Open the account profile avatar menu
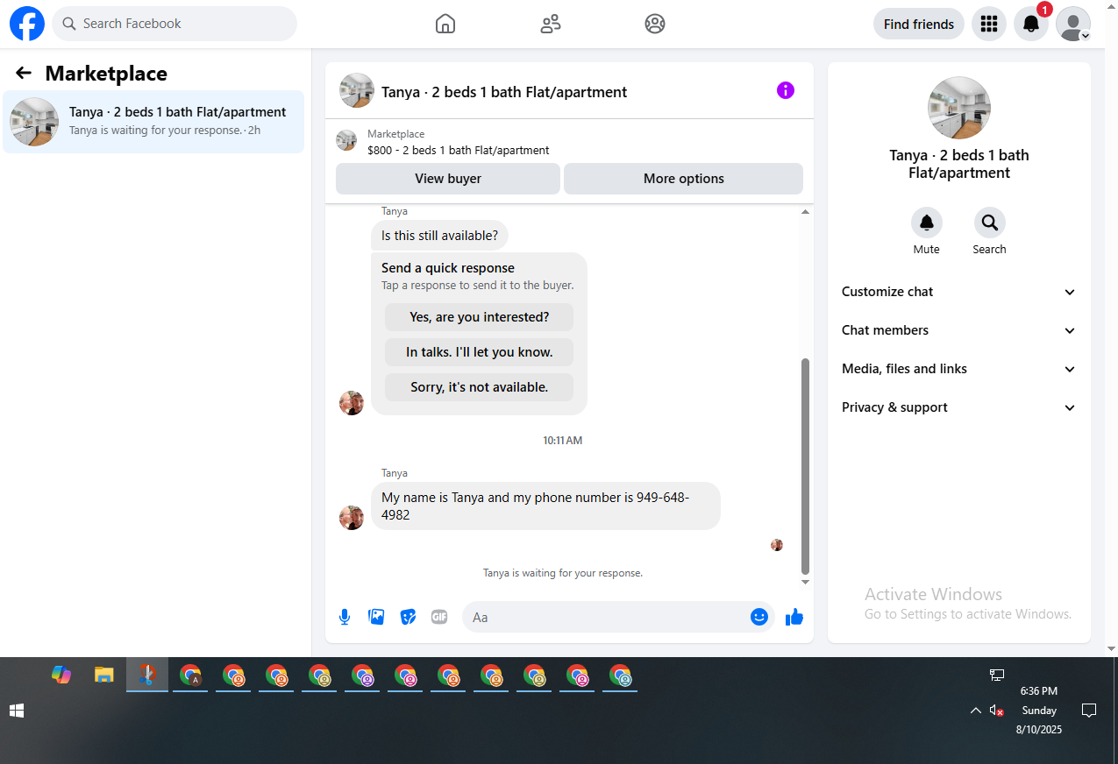The width and height of the screenshot is (1118, 764). tap(1073, 24)
